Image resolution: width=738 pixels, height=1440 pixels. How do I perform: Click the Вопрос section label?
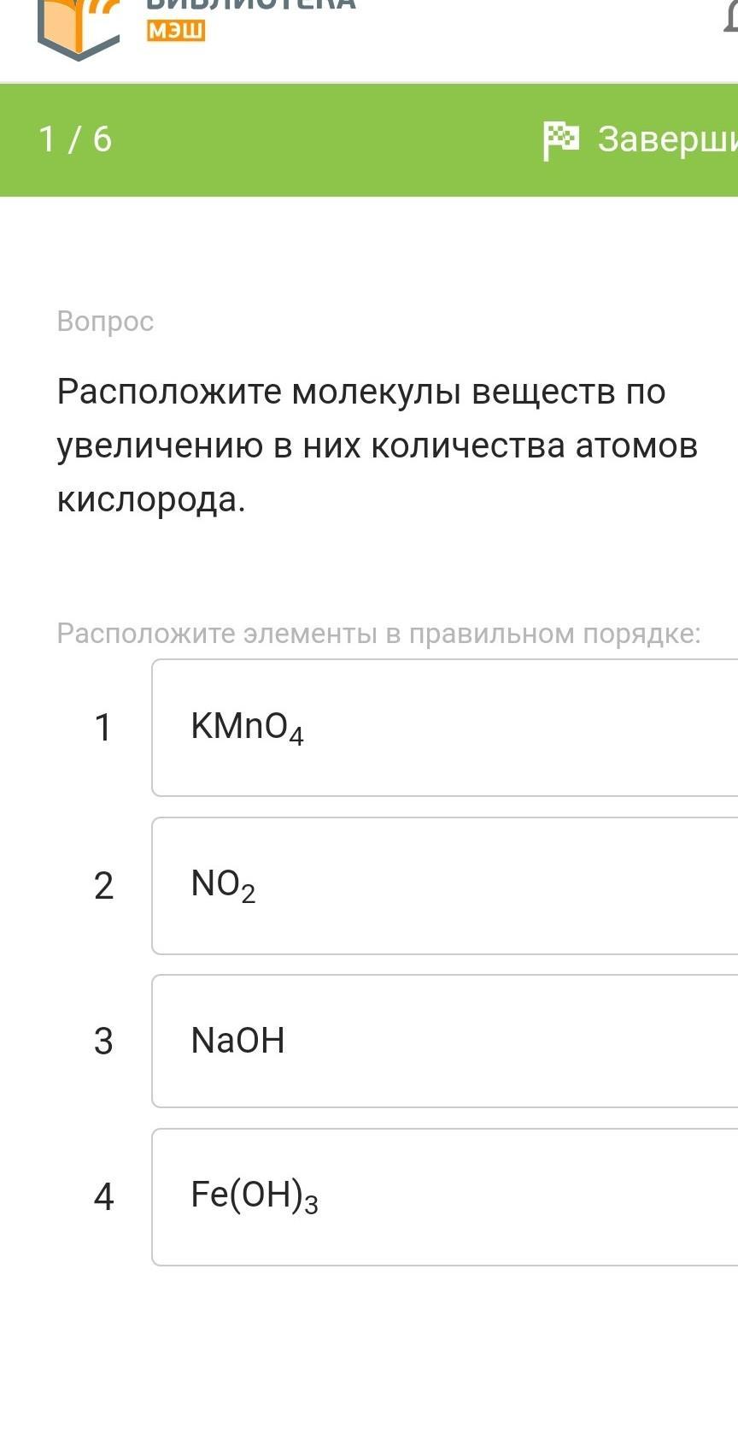click(105, 322)
